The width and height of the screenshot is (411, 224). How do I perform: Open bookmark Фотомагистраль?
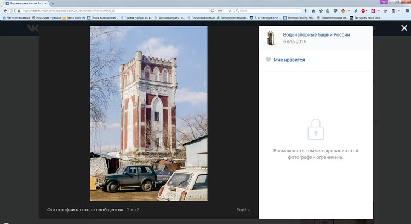tap(169, 18)
